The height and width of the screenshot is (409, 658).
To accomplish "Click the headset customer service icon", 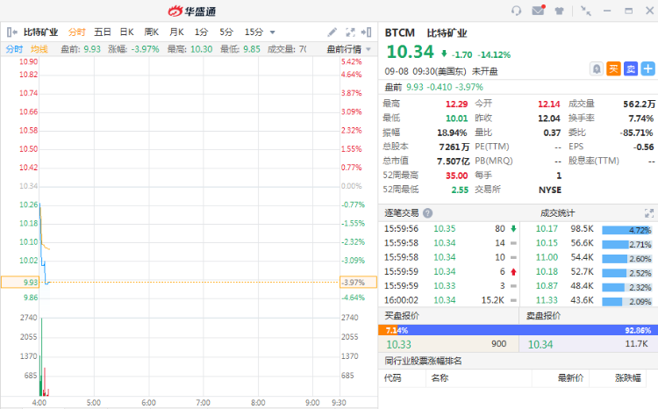I will [x=516, y=11].
